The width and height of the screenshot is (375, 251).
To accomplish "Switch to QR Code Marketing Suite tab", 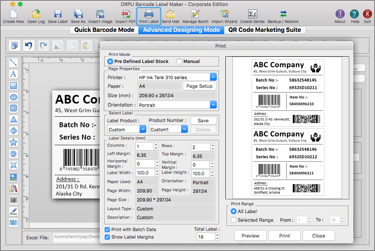I will pos(264,30).
